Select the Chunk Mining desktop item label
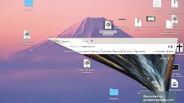Screen dimensions: 184x103 [70, 51]
